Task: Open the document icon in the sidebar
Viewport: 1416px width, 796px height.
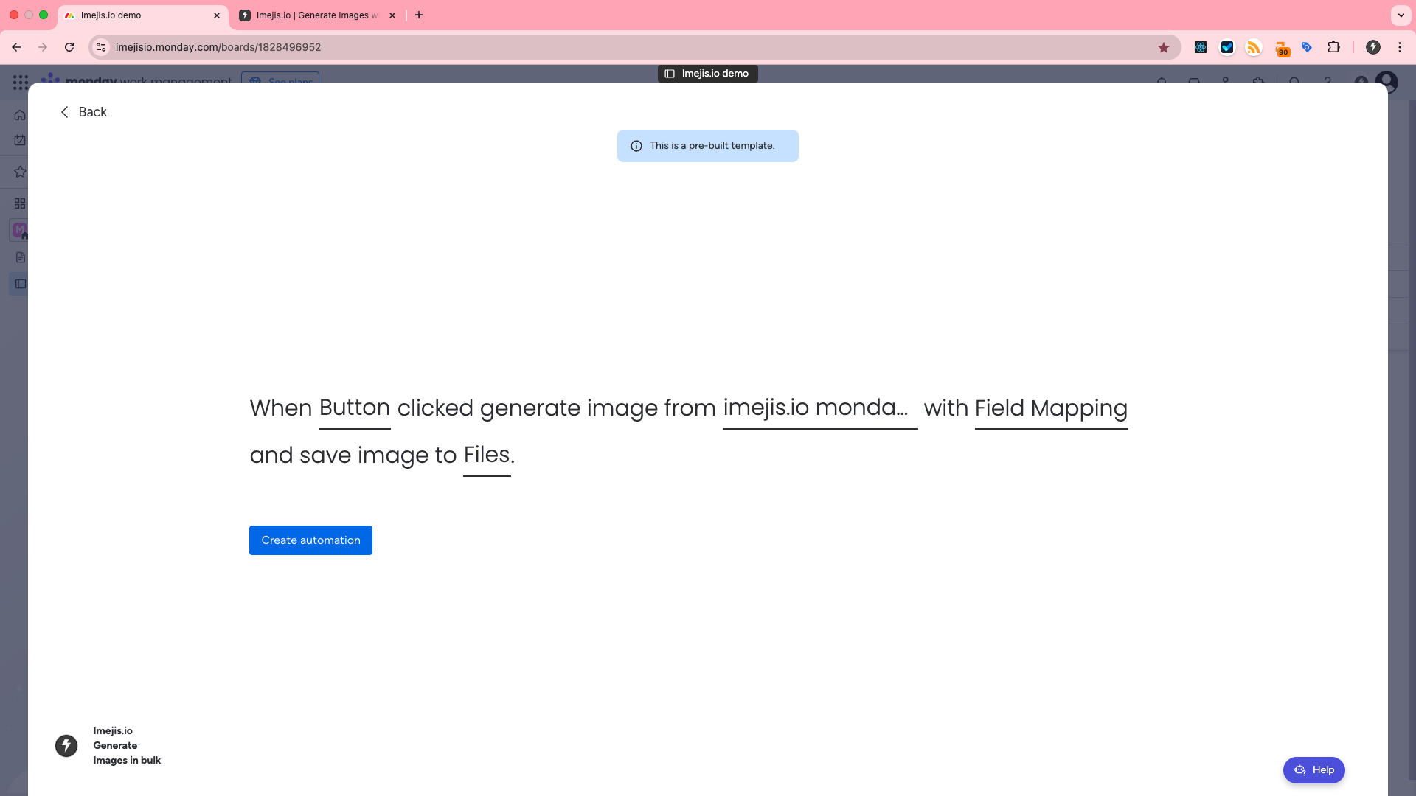Action: (x=20, y=257)
